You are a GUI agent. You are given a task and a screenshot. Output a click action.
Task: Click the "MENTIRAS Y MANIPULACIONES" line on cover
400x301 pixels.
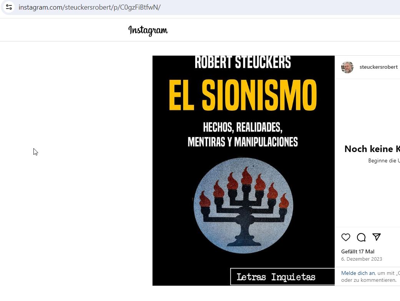pyautogui.click(x=242, y=142)
